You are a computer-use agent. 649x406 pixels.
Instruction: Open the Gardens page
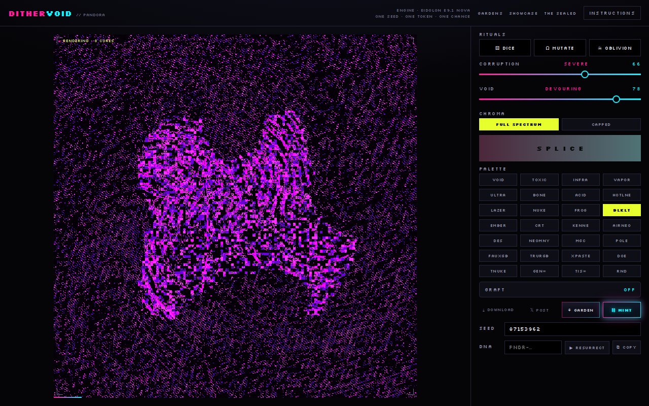(490, 13)
